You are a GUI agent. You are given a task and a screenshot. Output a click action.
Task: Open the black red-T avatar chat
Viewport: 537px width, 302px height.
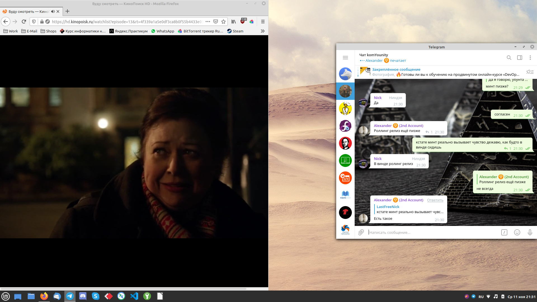(x=345, y=213)
